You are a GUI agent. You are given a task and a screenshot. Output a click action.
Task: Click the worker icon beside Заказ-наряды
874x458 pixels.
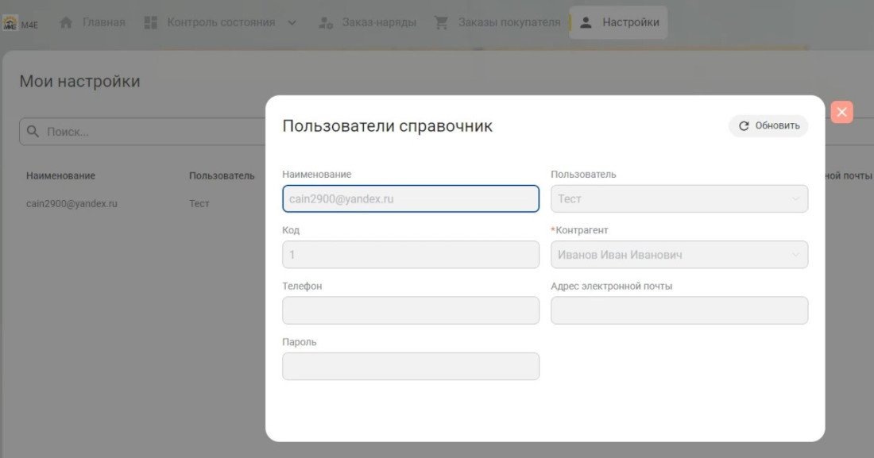click(326, 23)
